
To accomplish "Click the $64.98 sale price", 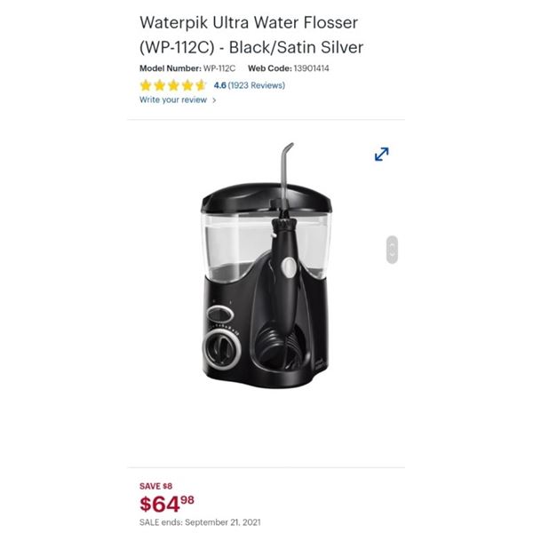I will (167, 504).
